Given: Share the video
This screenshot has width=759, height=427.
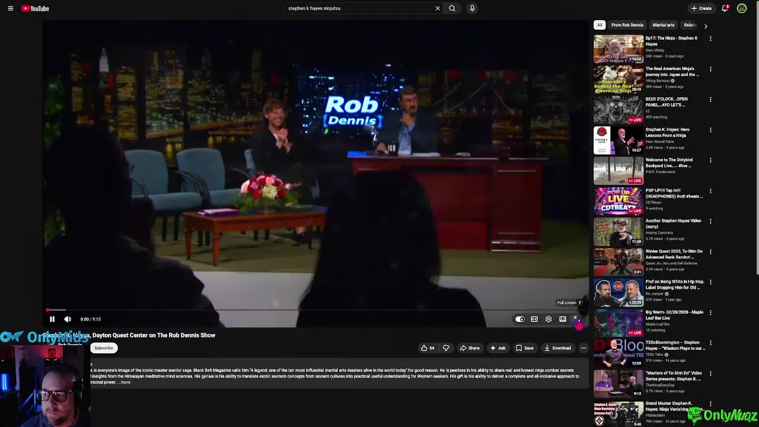Looking at the screenshot, I should coord(470,348).
